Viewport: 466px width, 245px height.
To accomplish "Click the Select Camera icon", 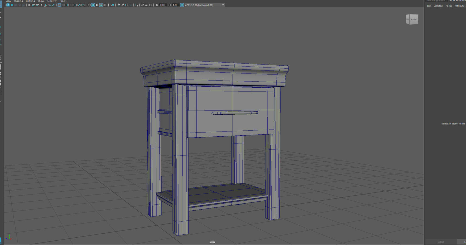I will point(30,5).
